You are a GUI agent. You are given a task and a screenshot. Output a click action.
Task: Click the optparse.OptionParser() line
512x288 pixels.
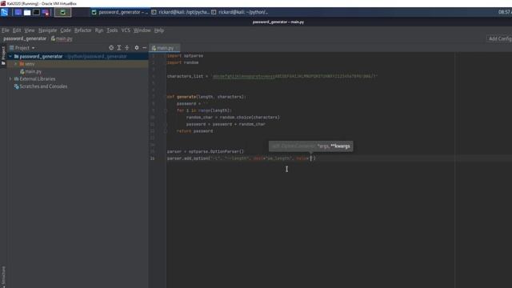click(206, 152)
